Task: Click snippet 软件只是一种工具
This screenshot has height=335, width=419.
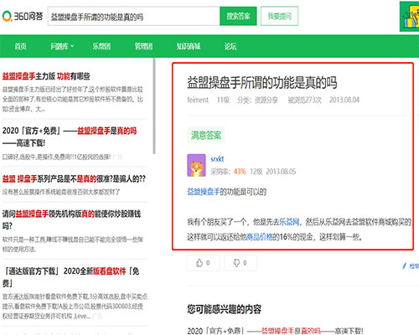Action: pyautogui.click(x=73, y=244)
